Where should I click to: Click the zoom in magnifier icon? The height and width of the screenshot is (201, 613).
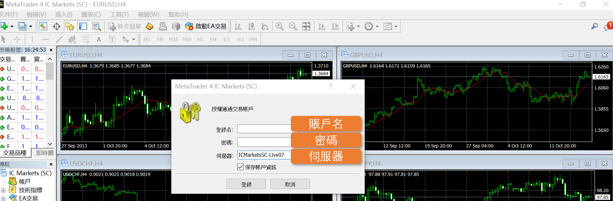point(280,26)
